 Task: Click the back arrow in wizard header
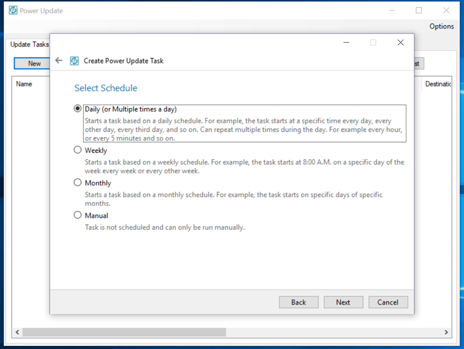[x=59, y=60]
